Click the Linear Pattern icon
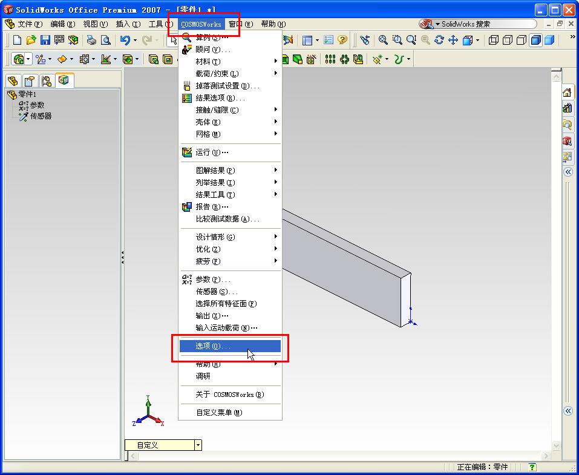Screen dimensions: 579x475 tap(330, 59)
